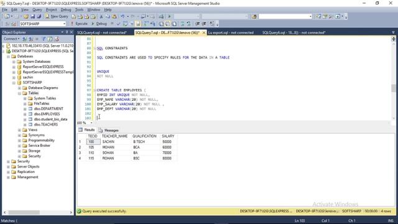Open the 100 % zoom dropdown
398x224 pixels.
pos(91,123)
